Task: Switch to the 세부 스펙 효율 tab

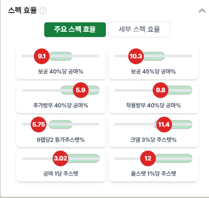Action: pos(139,30)
